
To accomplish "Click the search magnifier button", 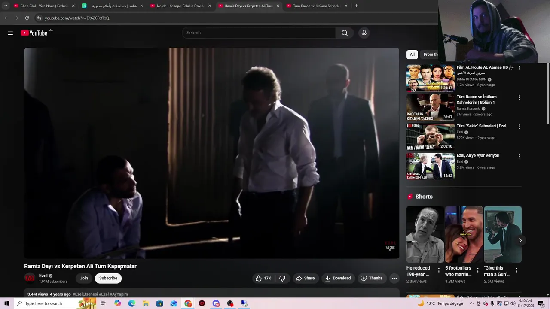I will coord(345,33).
